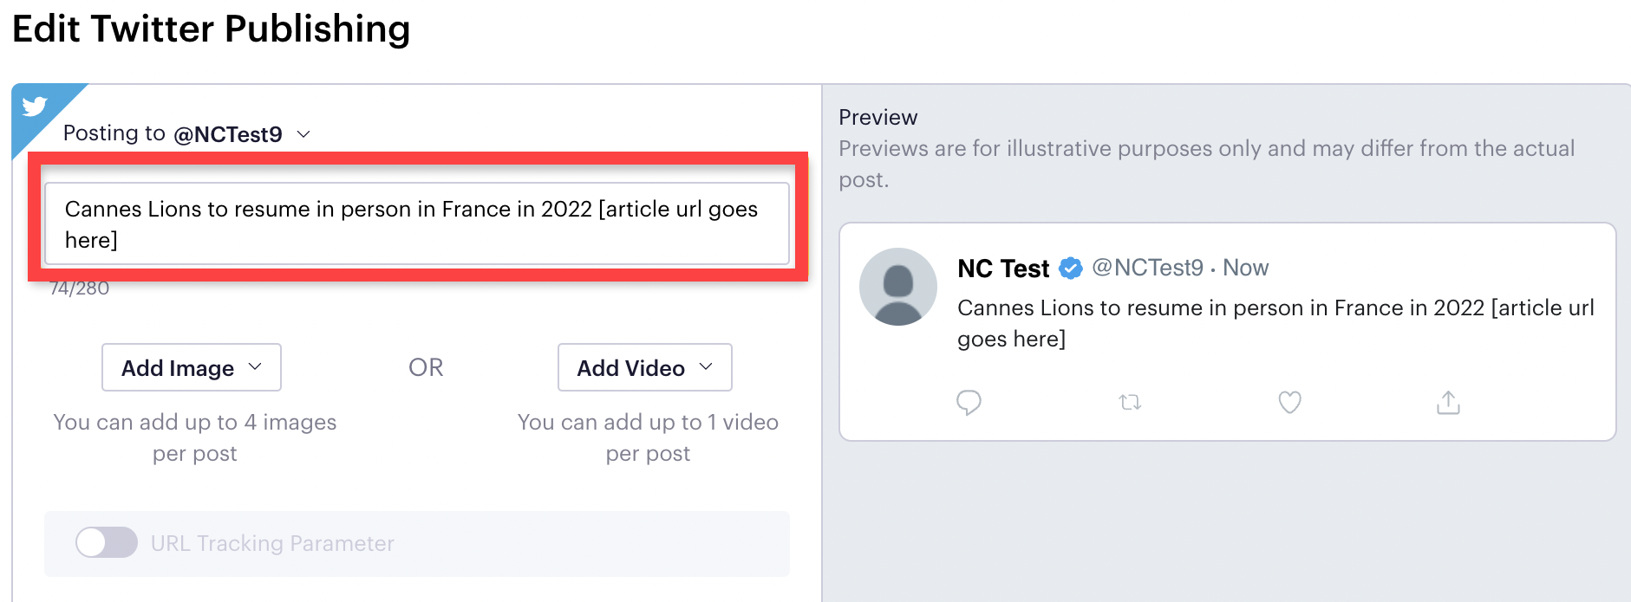Select the @NCTest9 account name

coord(228,134)
